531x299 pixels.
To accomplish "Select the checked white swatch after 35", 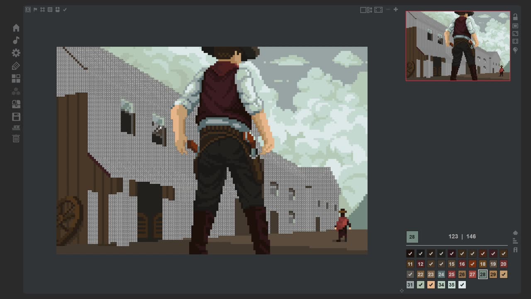I will pos(462,284).
